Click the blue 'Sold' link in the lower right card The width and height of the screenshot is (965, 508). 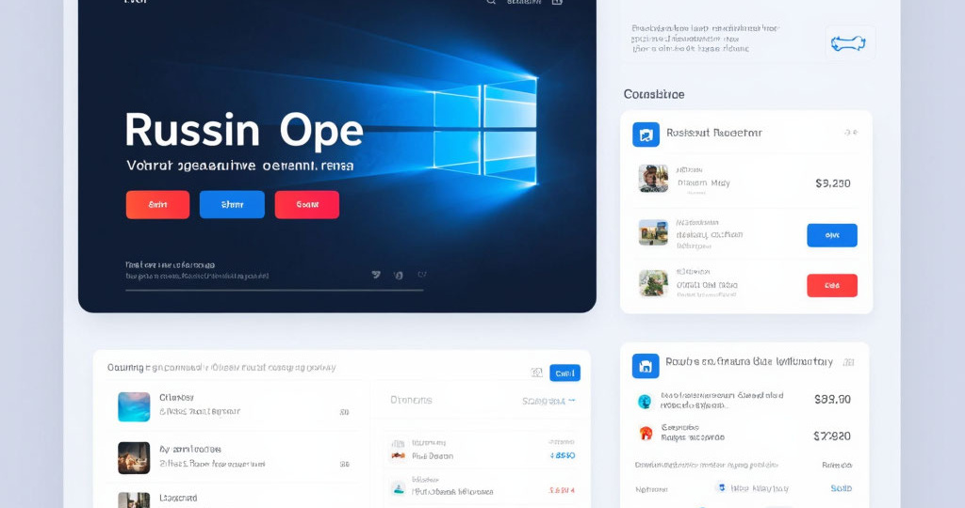coord(842,488)
